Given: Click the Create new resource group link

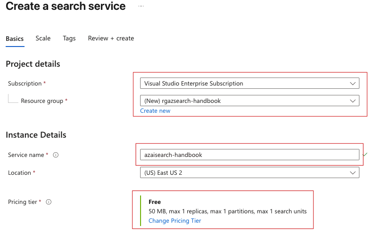Looking at the screenshot, I should click(155, 111).
